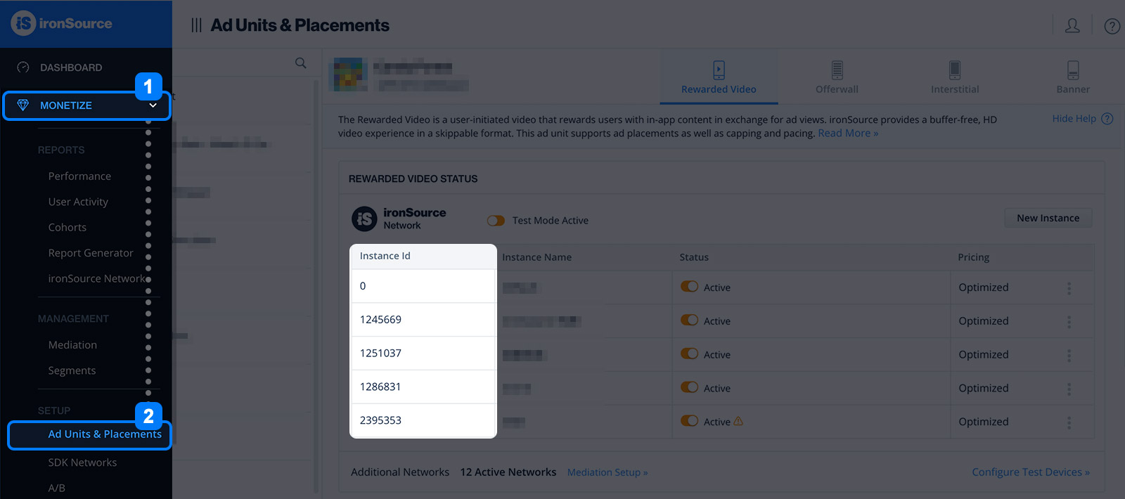The height and width of the screenshot is (499, 1125).
Task: Toggle Active status for instance 2395353
Action: (x=689, y=421)
